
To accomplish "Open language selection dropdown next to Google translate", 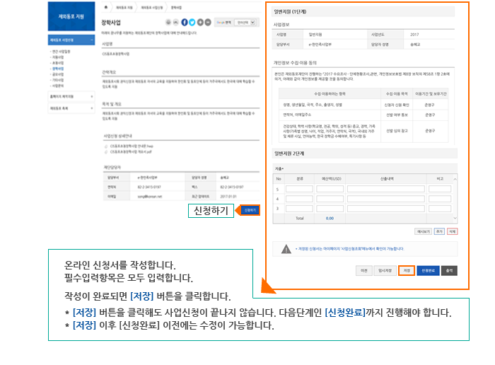I will point(246,23).
